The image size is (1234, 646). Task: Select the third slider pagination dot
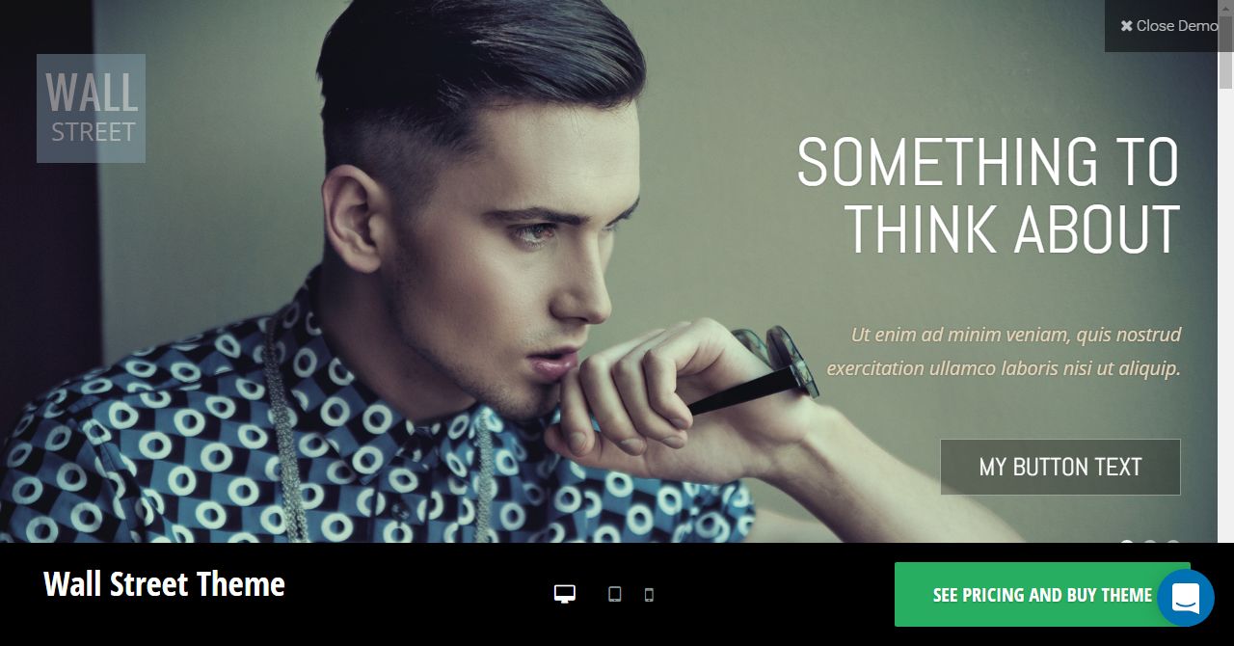click(x=1173, y=545)
